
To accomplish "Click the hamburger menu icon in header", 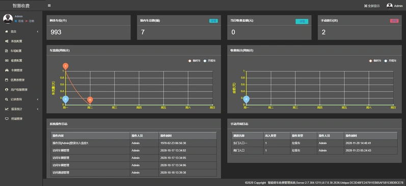I will (x=49, y=6).
